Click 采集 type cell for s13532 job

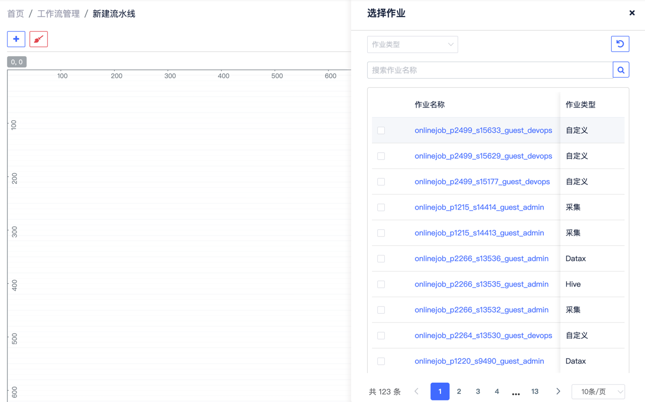click(573, 310)
